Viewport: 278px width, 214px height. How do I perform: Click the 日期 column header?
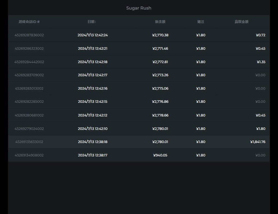coord(92,22)
